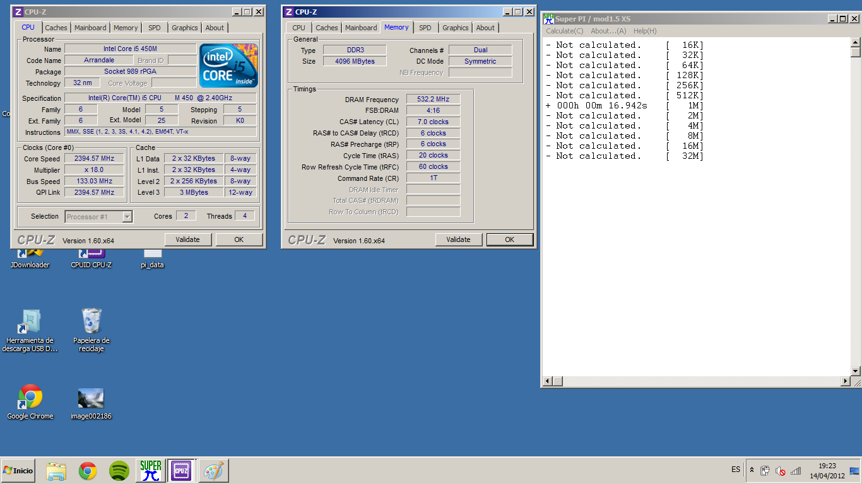Click the Package value Socket 989 rPGA
Image resolution: width=862 pixels, height=484 pixels.
coord(131,72)
